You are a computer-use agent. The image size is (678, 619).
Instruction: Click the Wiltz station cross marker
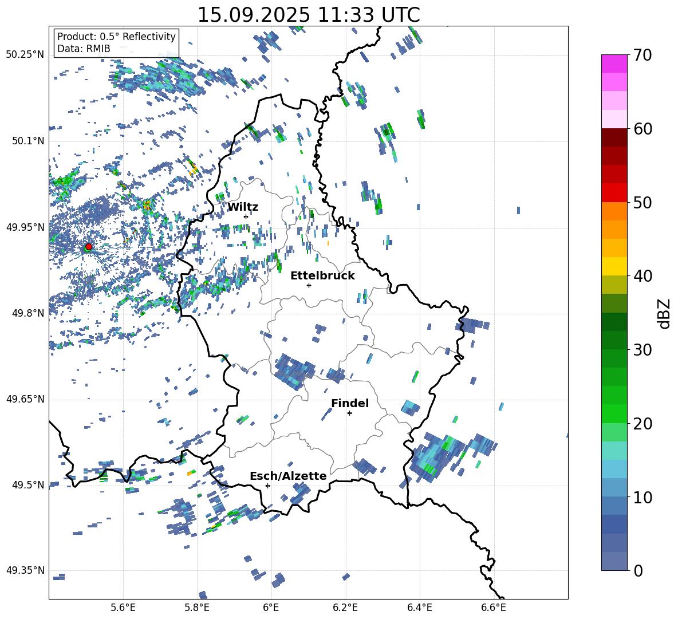coord(246,216)
